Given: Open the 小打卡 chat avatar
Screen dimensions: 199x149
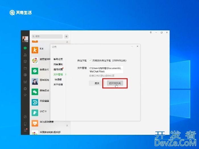Looking at the screenshot, I should coord(35,113).
